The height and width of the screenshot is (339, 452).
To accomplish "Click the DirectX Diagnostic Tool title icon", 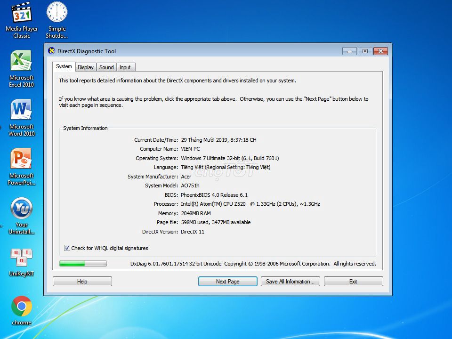I will click(52, 51).
